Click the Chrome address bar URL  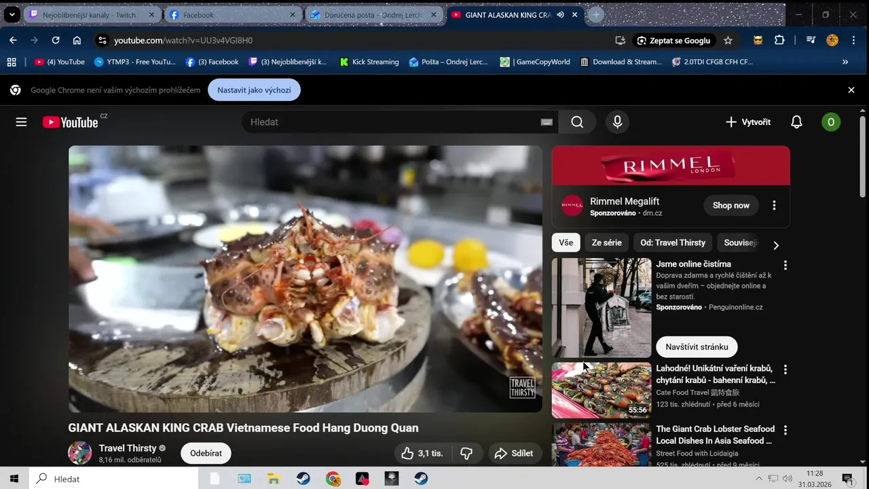(x=183, y=41)
